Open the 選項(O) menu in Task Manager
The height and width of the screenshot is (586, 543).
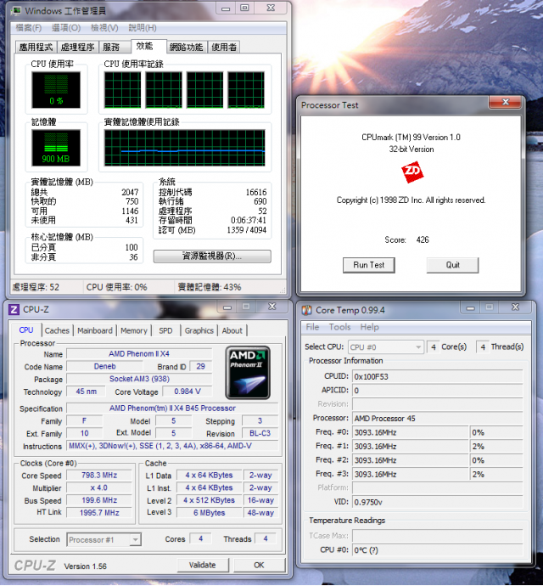(66, 28)
